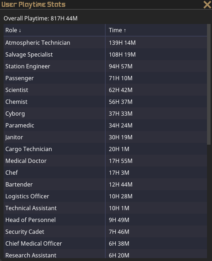
Task: Sort table by Role column header
Action: coord(54,30)
